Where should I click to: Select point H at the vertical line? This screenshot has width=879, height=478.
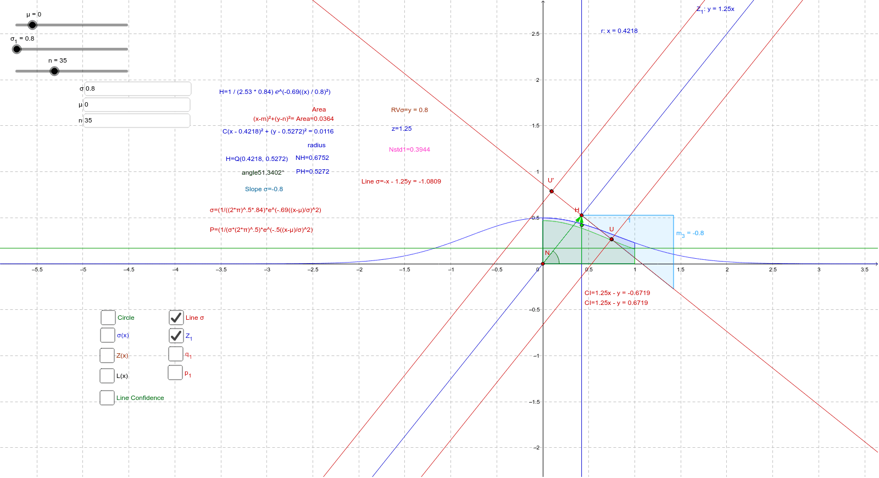pos(581,215)
